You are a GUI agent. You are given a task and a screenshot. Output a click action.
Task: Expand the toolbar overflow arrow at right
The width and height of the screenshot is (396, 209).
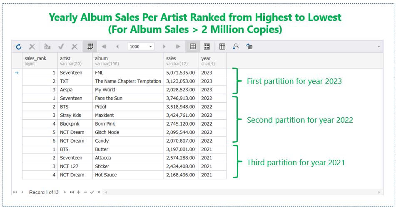point(379,47)
